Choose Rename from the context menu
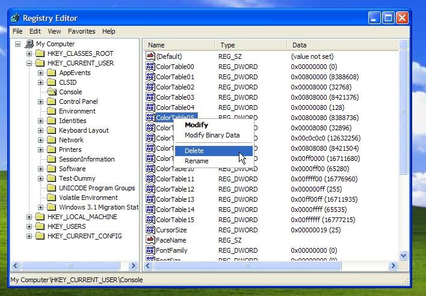The image size is (426, 296). (214, 161)
